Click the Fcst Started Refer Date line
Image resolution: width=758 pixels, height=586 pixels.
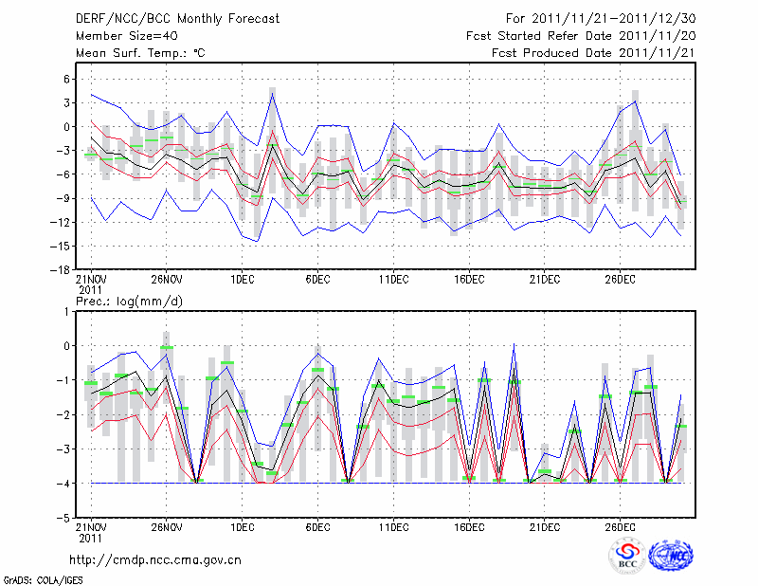pyautogui.click(x=581, y=36)
